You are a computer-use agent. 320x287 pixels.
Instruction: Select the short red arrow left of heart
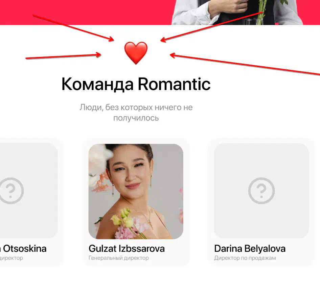[63, 56]
